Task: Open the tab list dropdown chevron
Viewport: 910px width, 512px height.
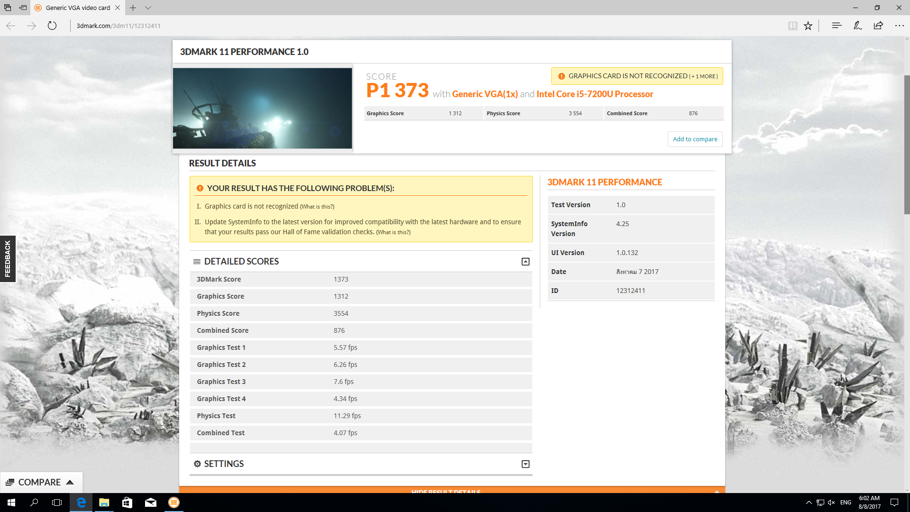Action: coord(148,8)
